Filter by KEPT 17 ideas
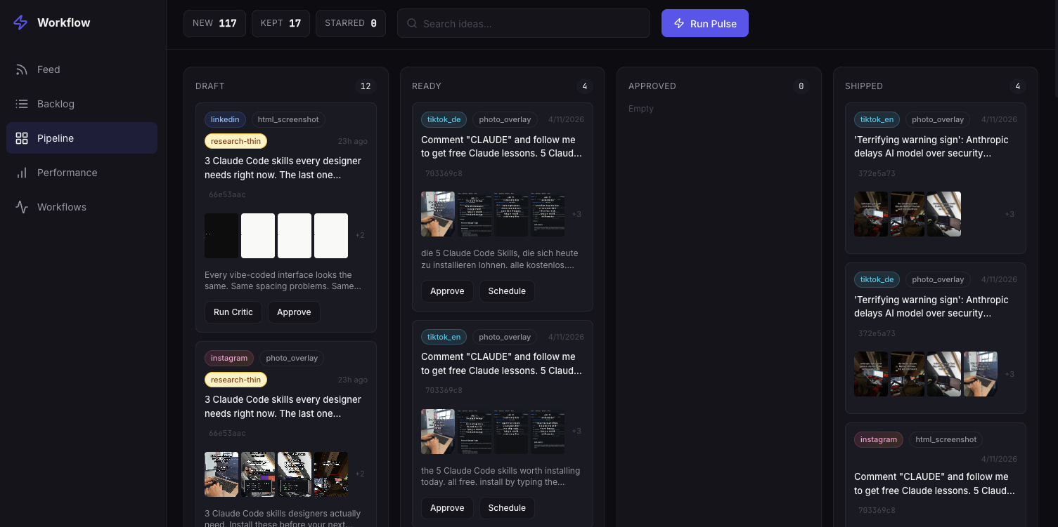1058x527 pixels. [x=280, y=23]
